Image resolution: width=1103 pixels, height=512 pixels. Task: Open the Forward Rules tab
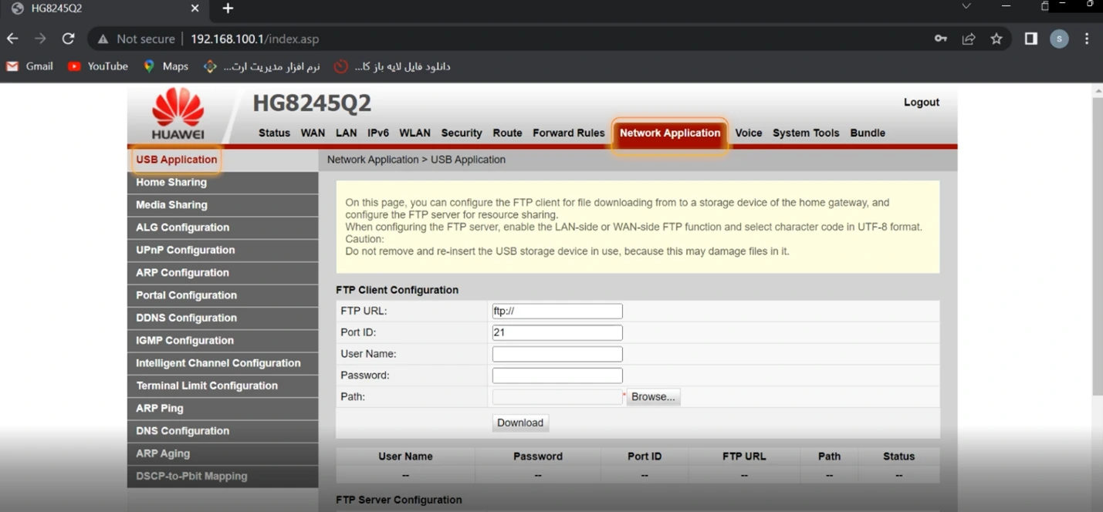pyautogui.click(x=569, y=133)
